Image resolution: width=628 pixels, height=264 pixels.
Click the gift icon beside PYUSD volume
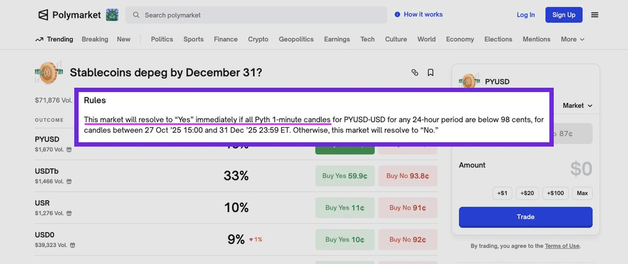click(69, 150)
